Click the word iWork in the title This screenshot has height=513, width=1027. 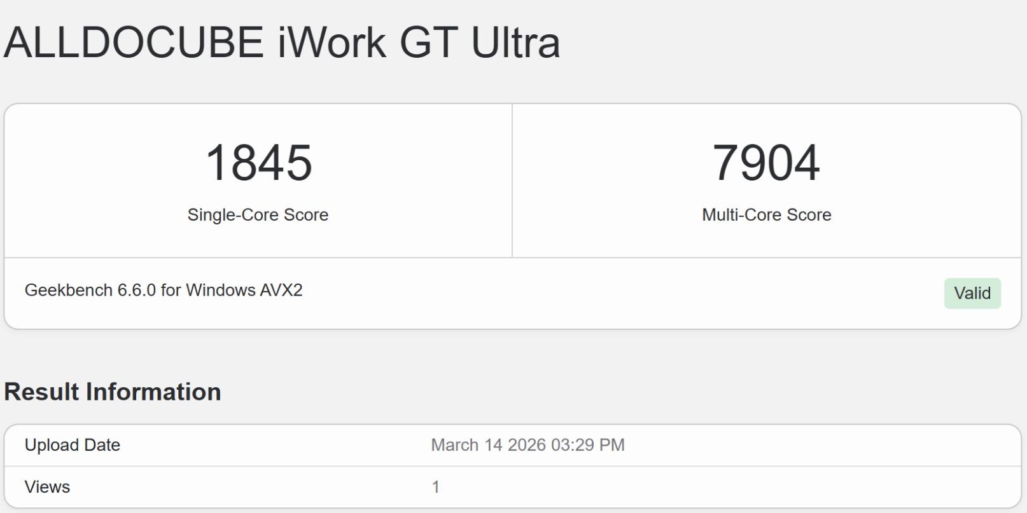point(332,43)
